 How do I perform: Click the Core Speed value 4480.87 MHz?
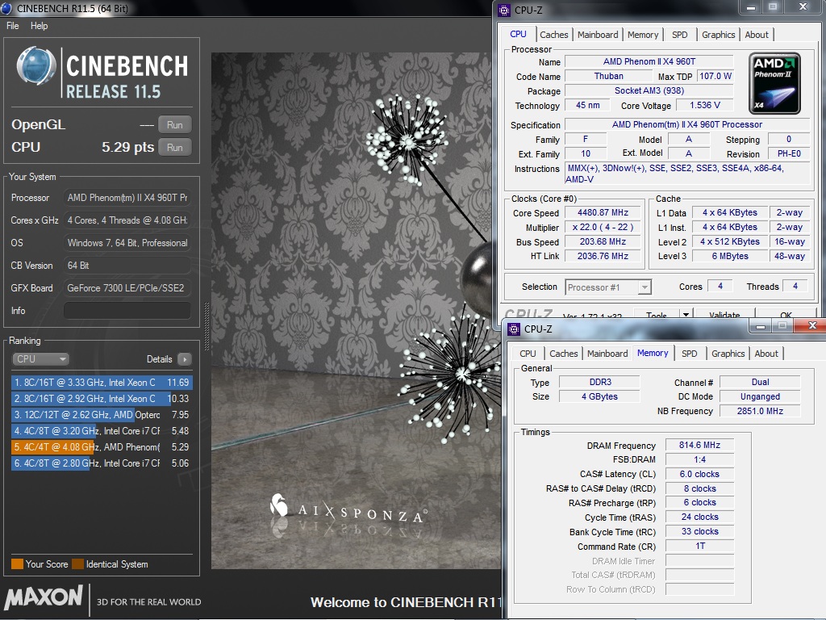[603, 212]
